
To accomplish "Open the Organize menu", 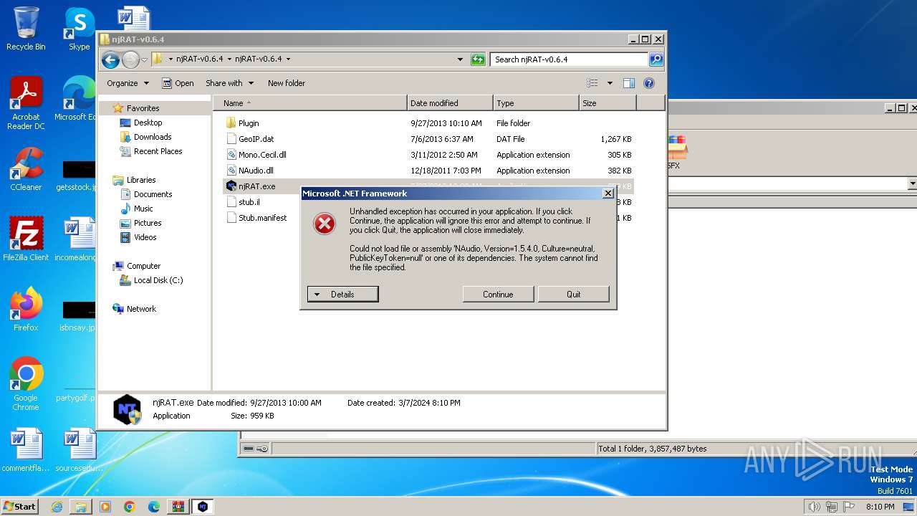I will click(128, 83).
